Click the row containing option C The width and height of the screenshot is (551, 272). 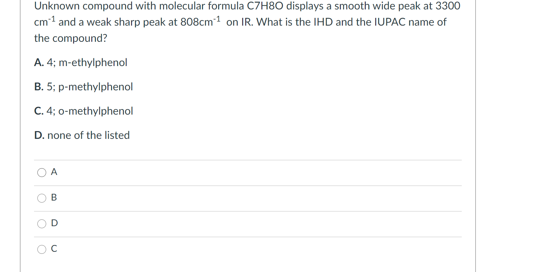click(x=236, y=249)
